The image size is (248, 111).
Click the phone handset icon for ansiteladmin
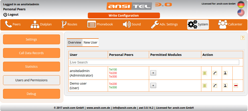[x=215, y=73]
